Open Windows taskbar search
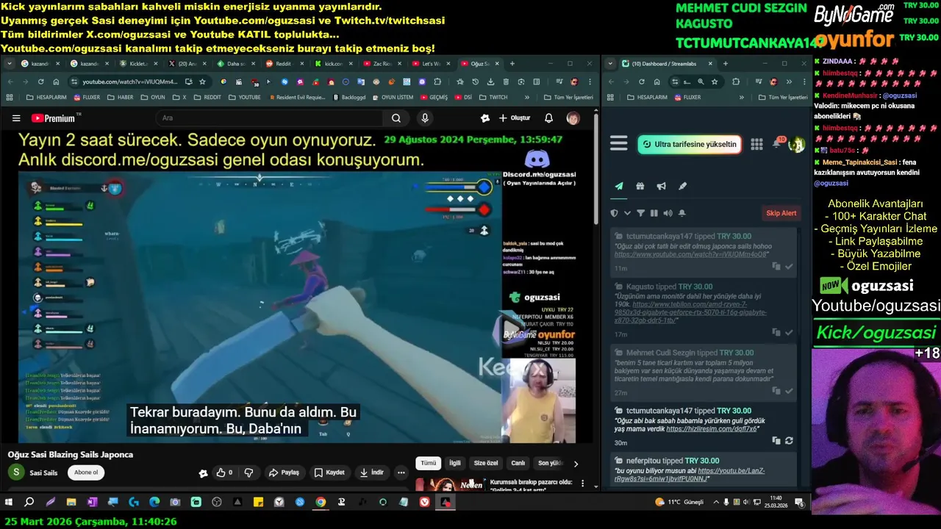Screen dimensions: 941x529 pyautogui.click(x=29, y=503)
